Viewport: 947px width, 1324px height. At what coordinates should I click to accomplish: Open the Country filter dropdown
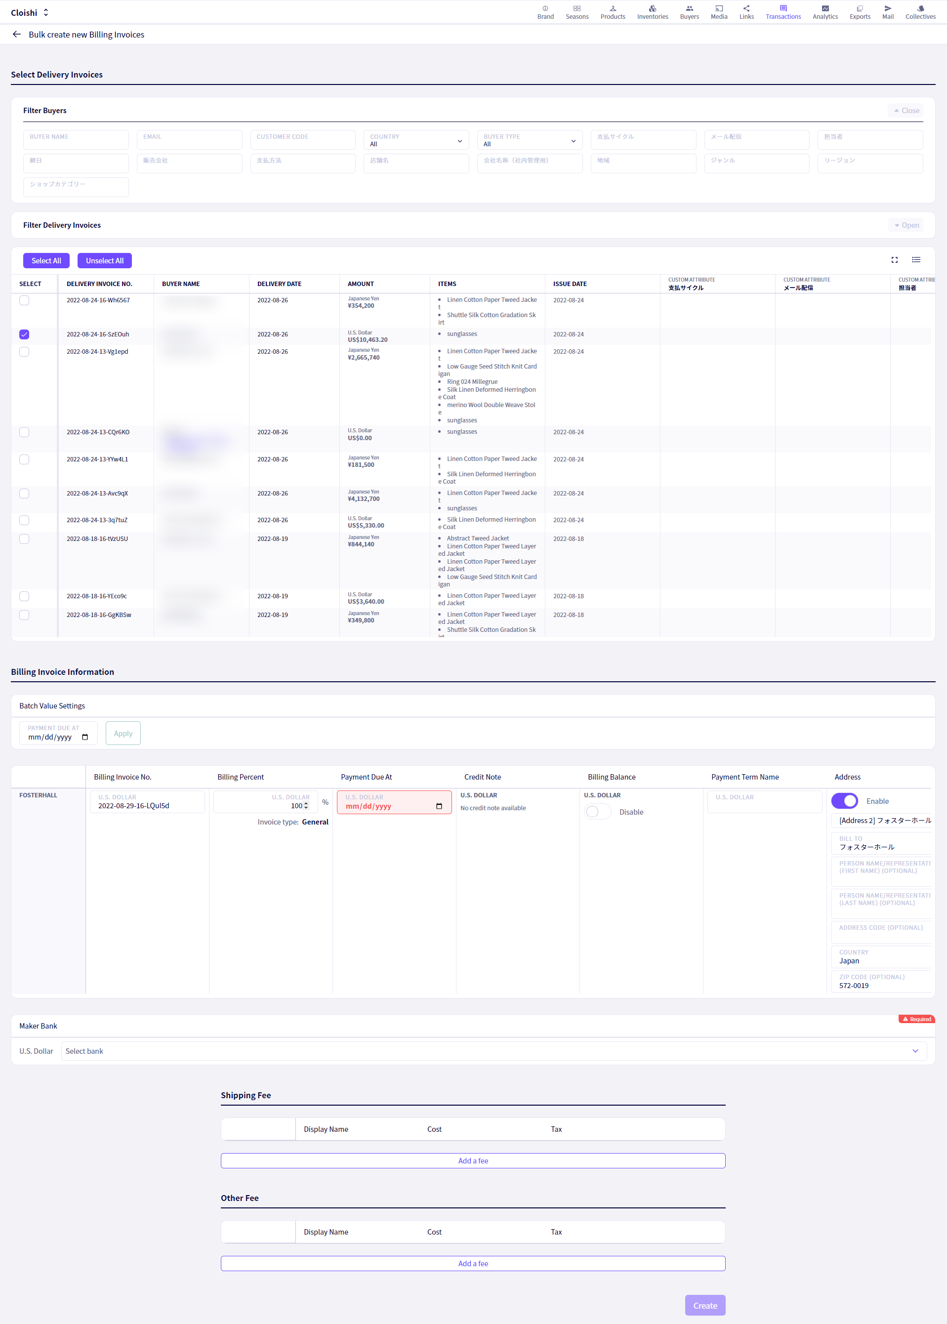[x=416, y=140]
